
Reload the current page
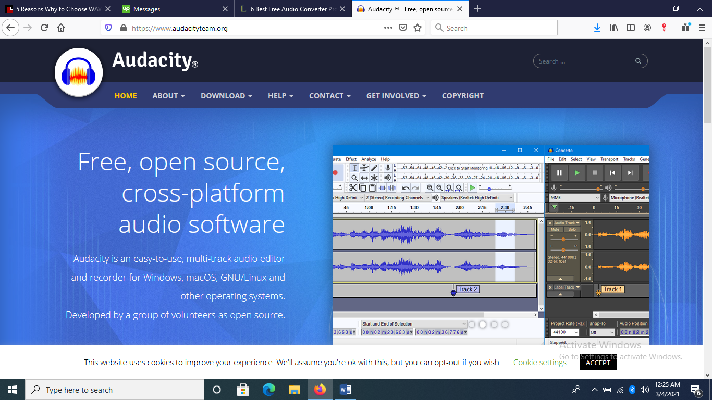(44, 28)
